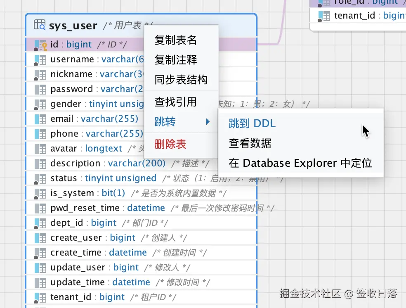
Task: Click the column icon beside create_time
Action: 40,254
